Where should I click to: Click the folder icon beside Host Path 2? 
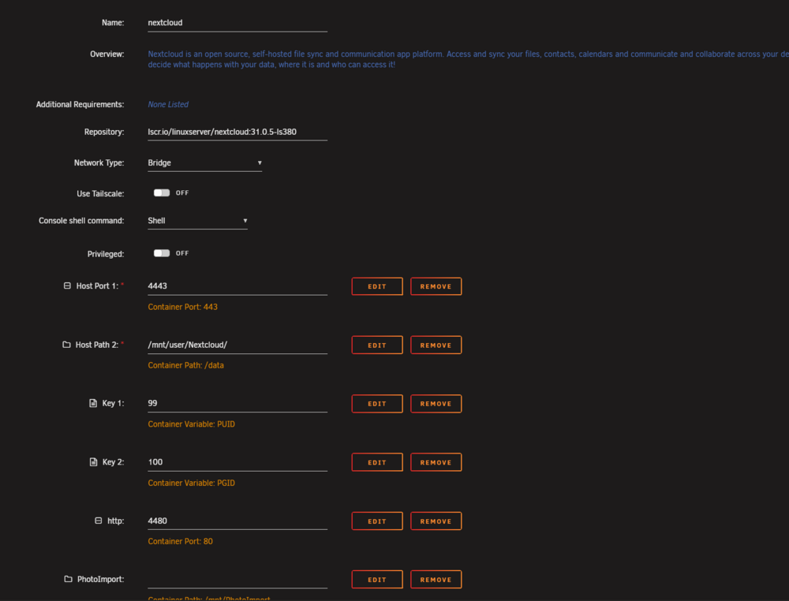click(66, 345)
